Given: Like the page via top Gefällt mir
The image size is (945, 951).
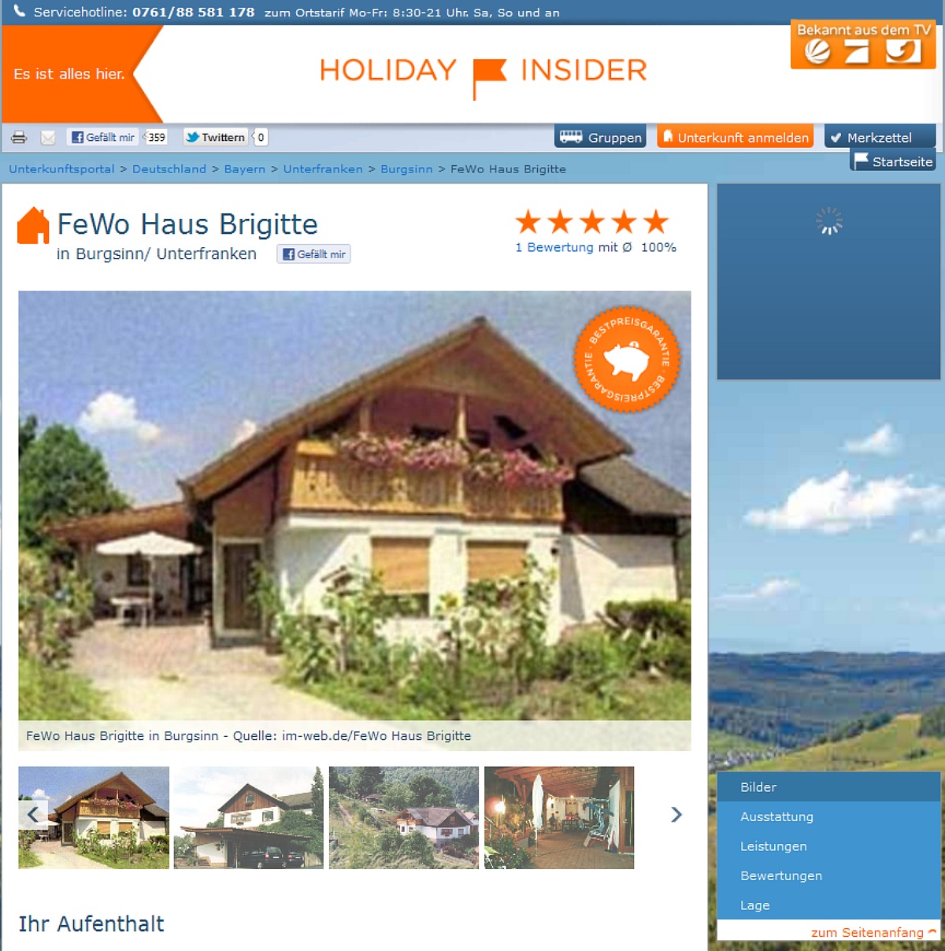Looking at the screenshot, I should click(x=102, y=137).
